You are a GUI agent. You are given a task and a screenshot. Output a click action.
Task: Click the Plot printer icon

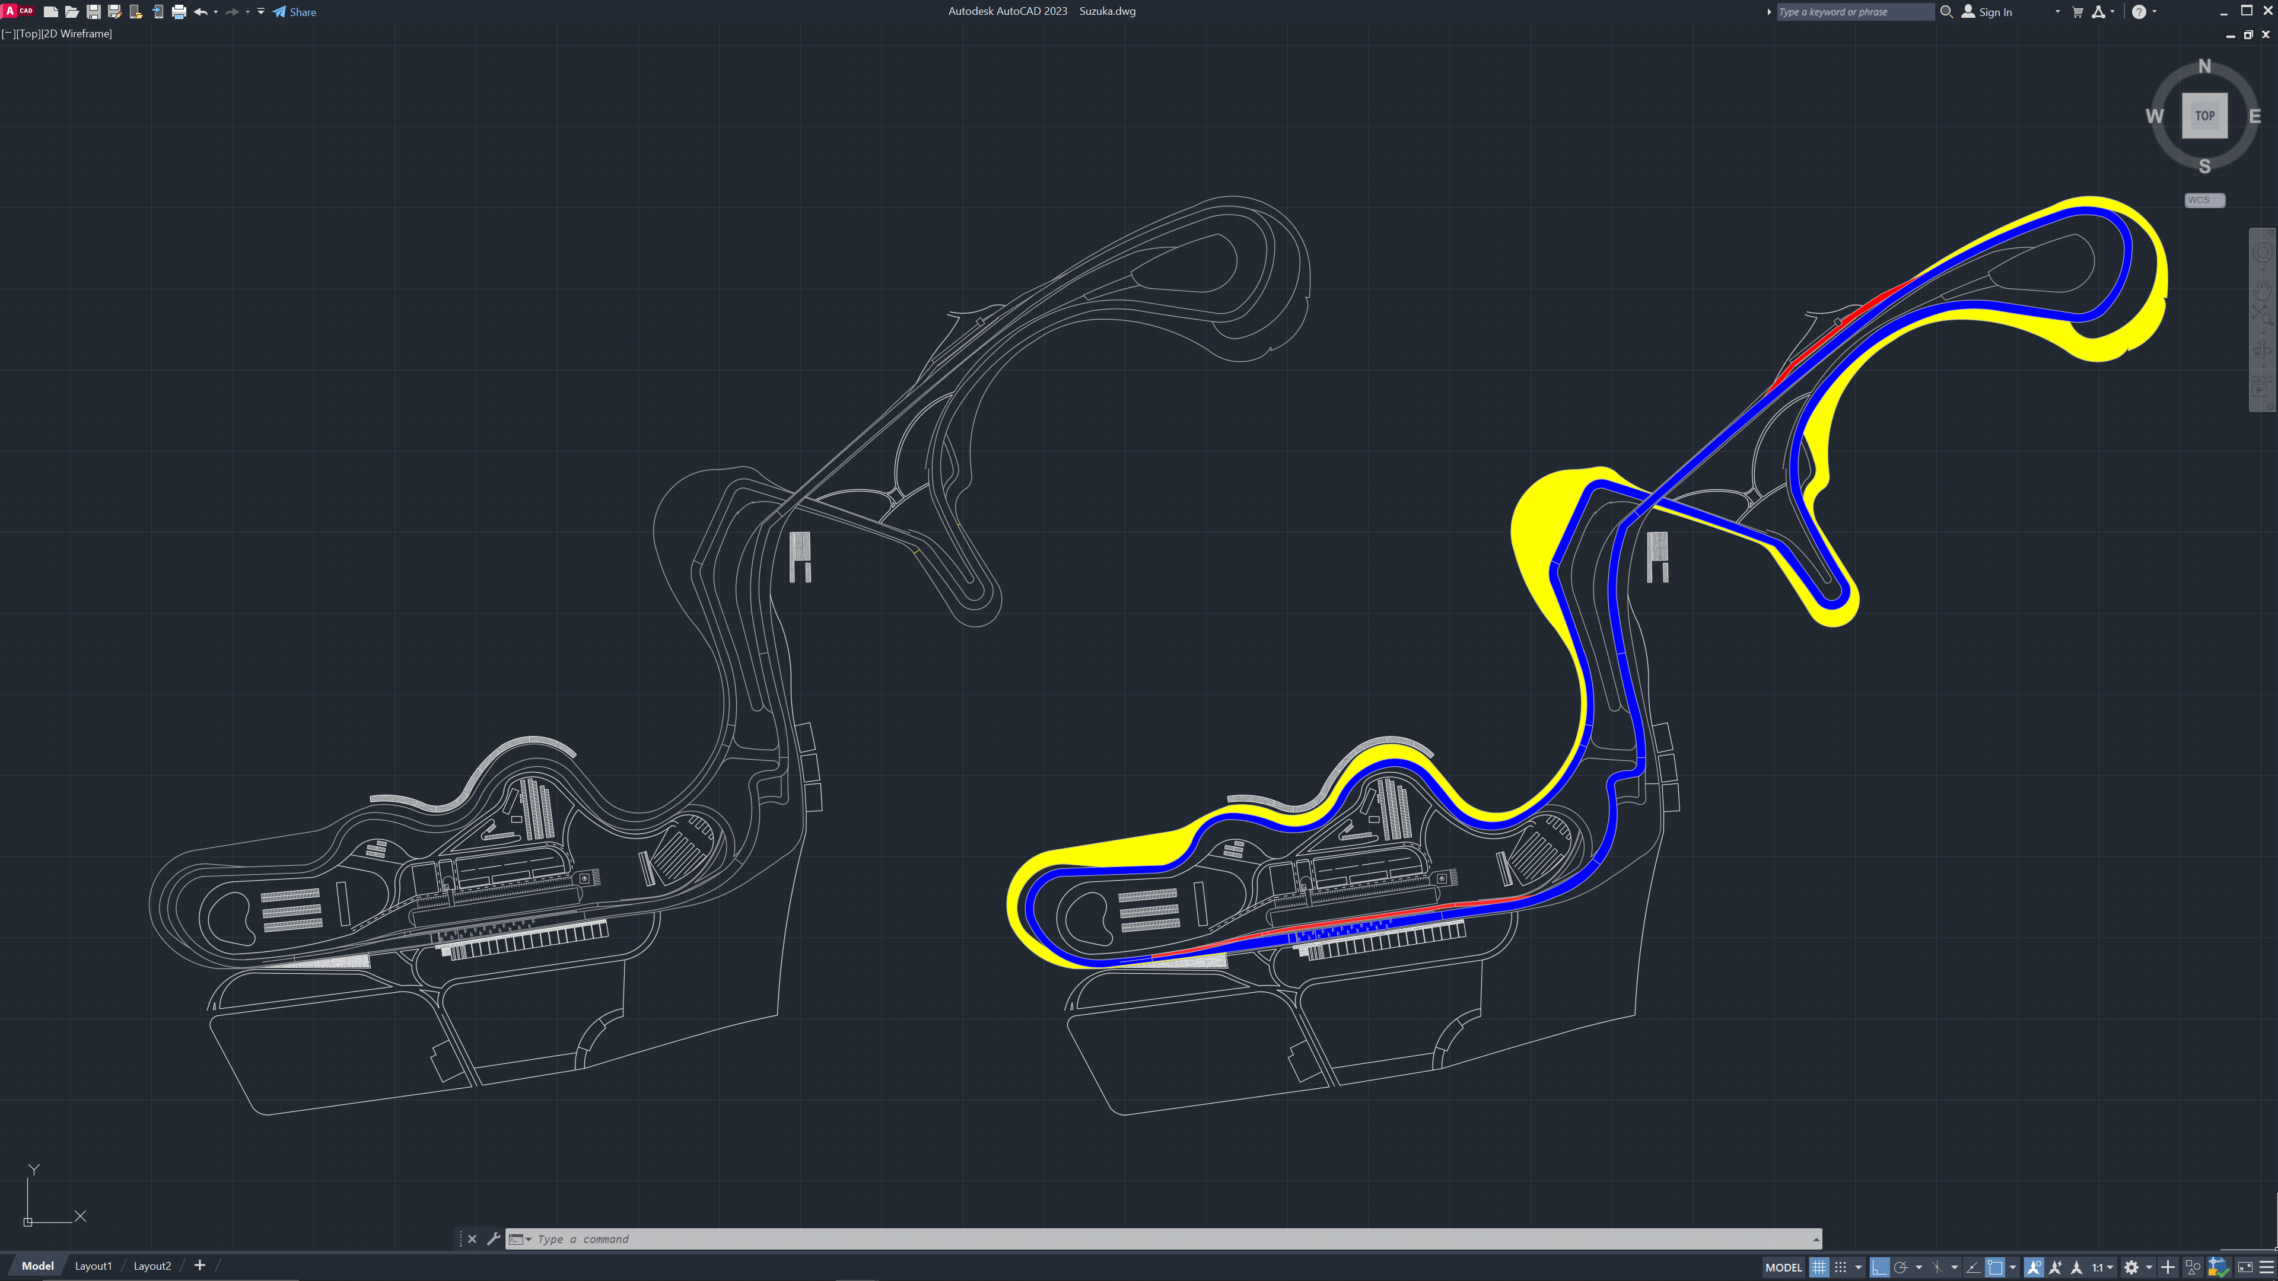[179, 12]
